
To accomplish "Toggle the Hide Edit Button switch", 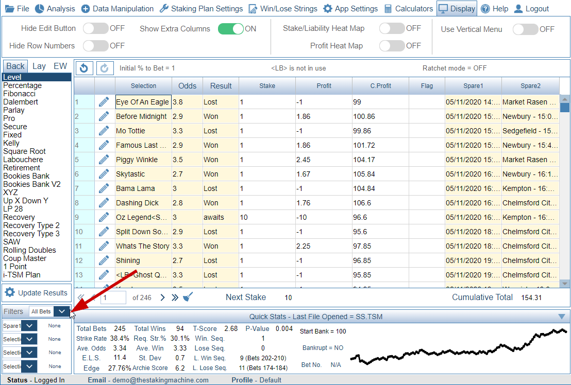I will tap(96, 28).
